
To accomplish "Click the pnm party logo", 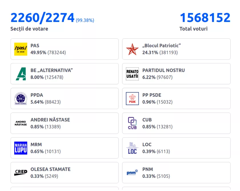I will 132,173.
